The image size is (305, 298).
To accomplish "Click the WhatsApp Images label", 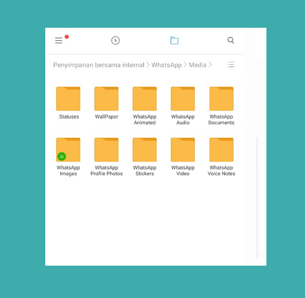I will [x=68, y=171].
